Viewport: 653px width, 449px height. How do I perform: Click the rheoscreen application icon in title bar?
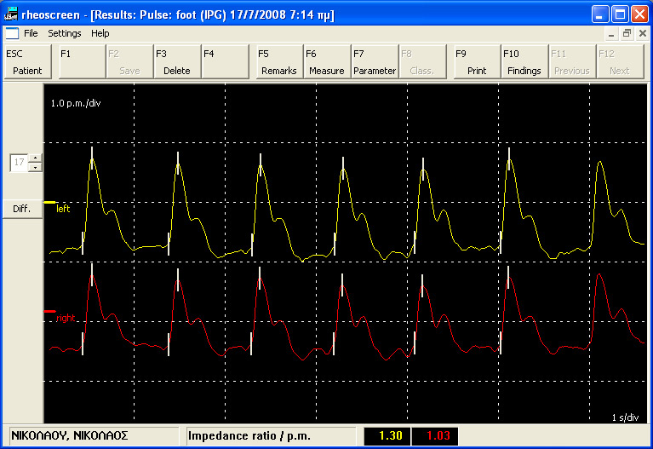[10, 14]
